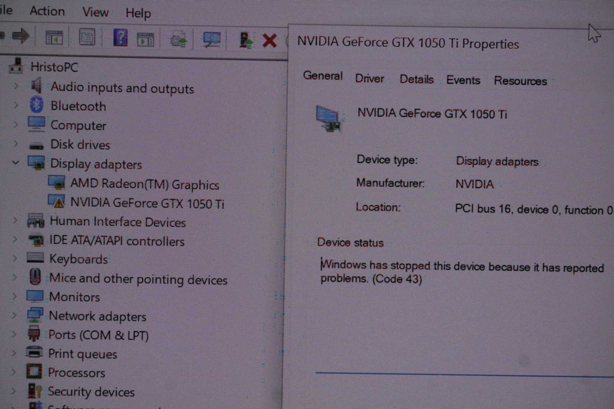Collapse the Display adapters tree node
Viewport: 614px width, 409px height.
point(15,162)
